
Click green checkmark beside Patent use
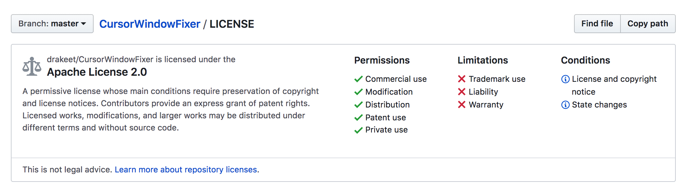[359, 118]
